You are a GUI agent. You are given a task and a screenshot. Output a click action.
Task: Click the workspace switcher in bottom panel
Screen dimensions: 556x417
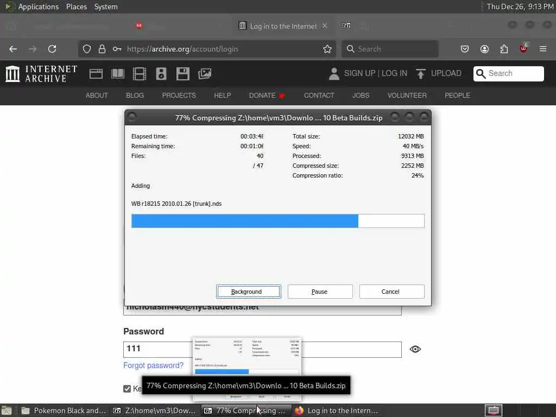494,410
